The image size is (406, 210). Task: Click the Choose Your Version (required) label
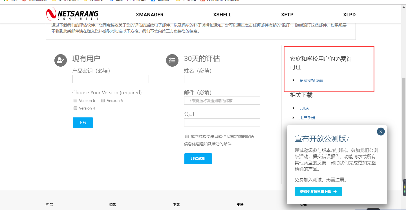pos(107,93)
